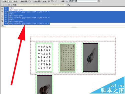Switch to 代码 (Code) view
125x94 pixels.
(x=5, y=1)
